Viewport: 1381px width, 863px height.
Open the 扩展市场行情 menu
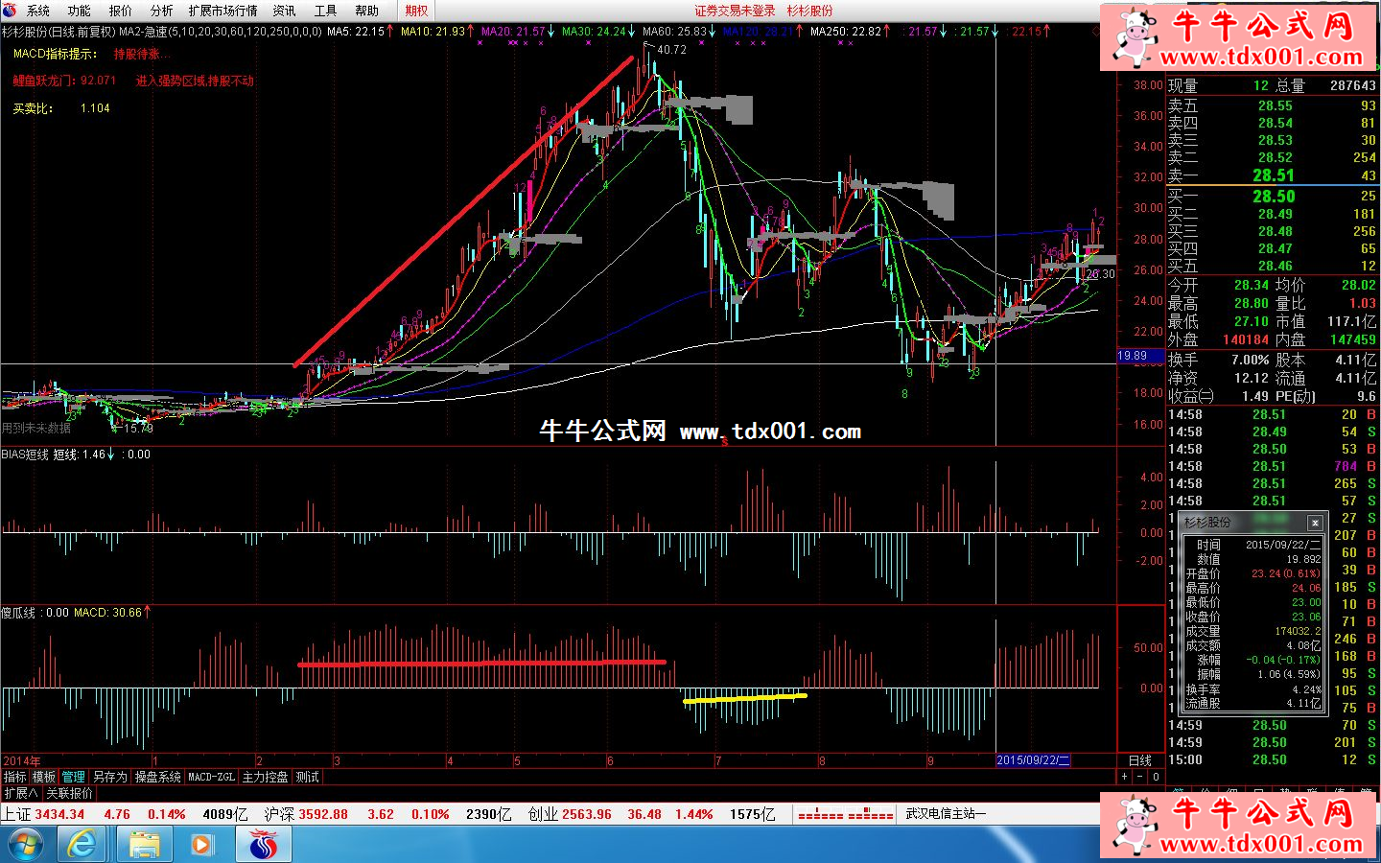pos(222,11)
